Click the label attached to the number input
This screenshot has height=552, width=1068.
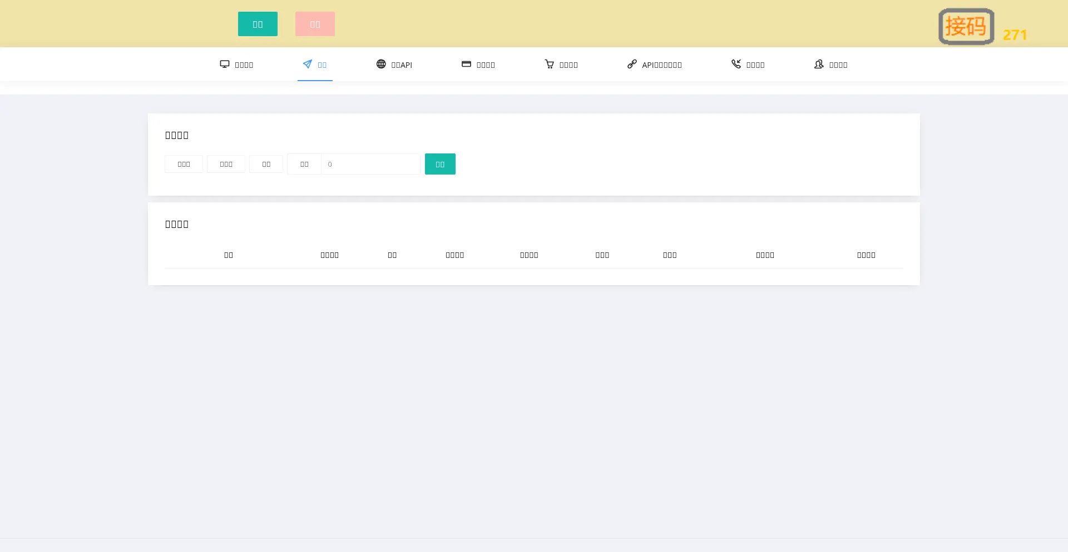pyautogui.click(x=304, y=164)
